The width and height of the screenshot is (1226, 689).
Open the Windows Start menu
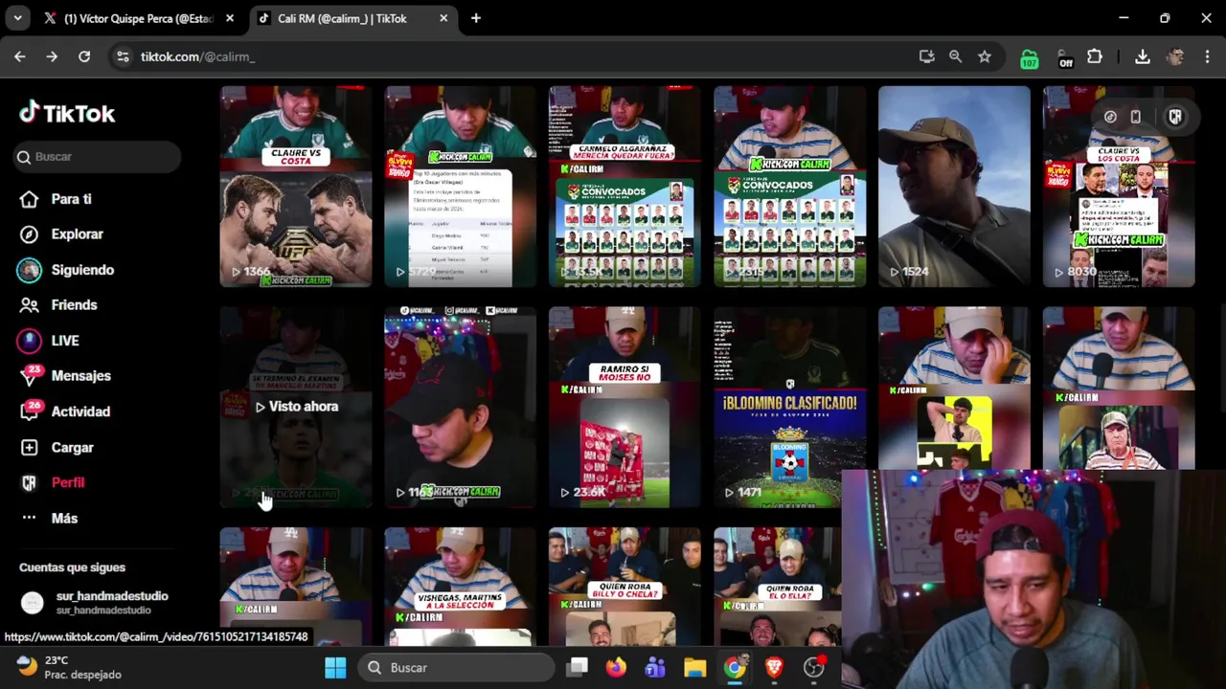pos(335,668)
